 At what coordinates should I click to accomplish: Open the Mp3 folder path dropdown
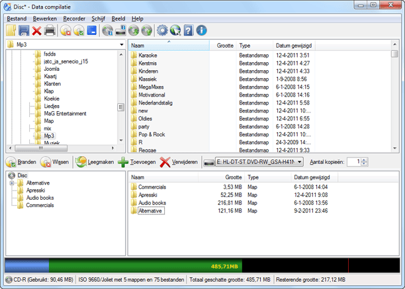pos(121,45)
